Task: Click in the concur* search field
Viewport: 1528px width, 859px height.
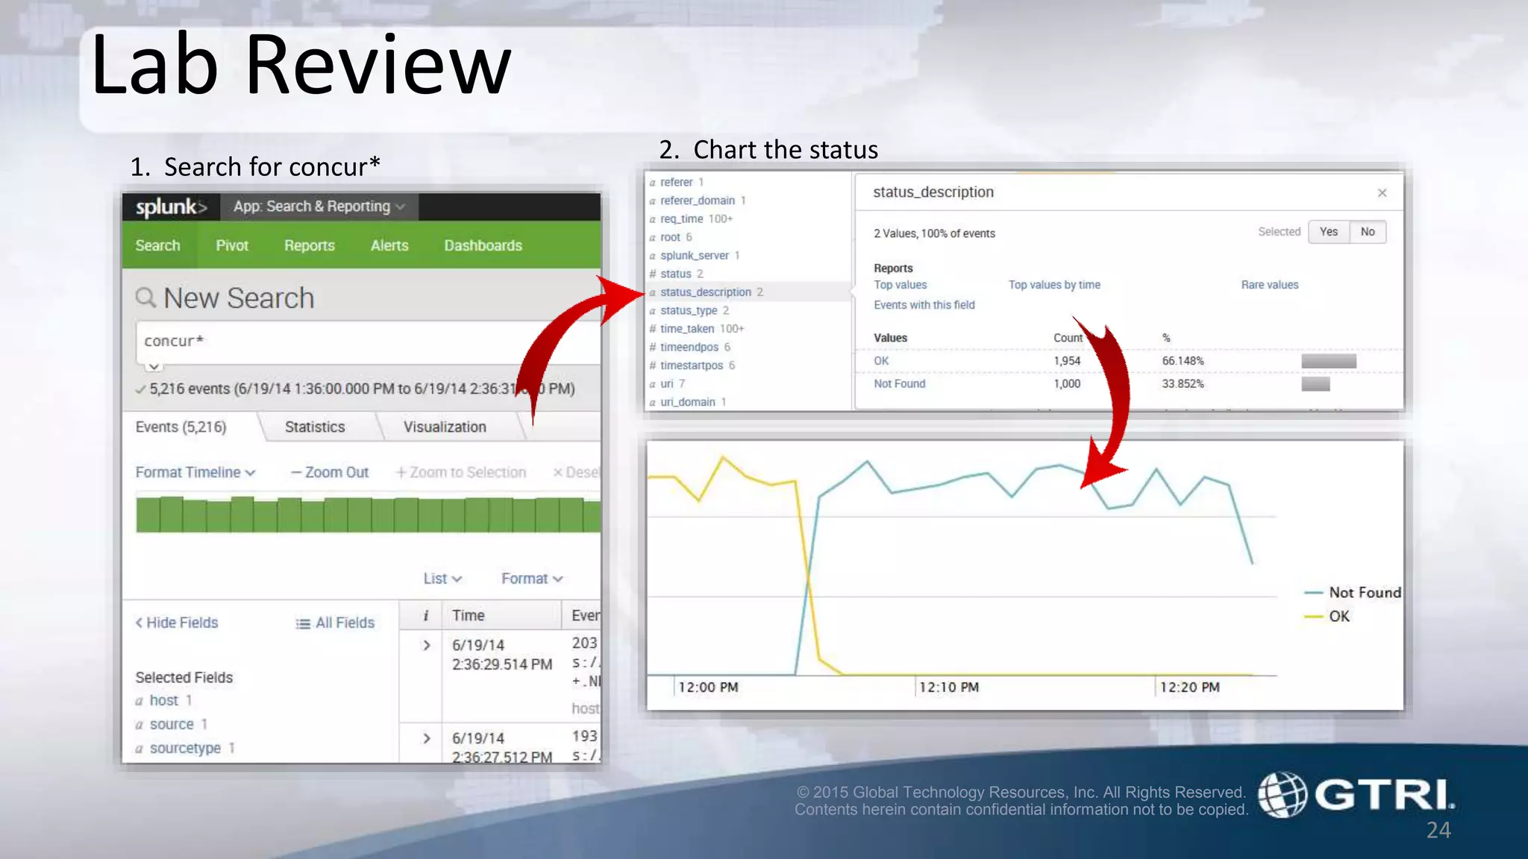Action: click(358, 342)
